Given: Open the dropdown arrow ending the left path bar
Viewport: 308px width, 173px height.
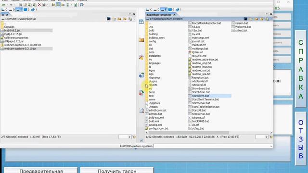Looking at the screenshot, I should click(134, 19).
